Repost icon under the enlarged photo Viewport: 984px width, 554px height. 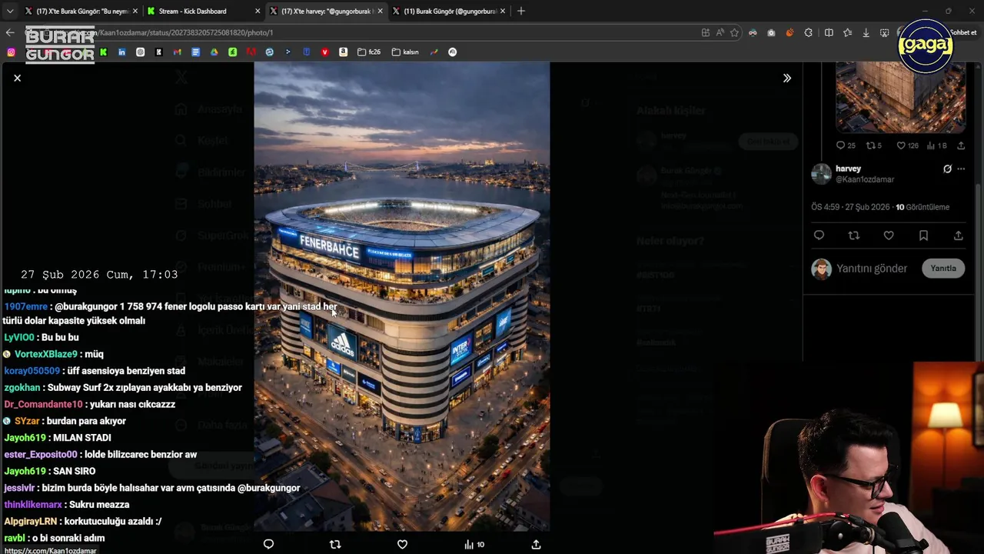coord(335,544)
